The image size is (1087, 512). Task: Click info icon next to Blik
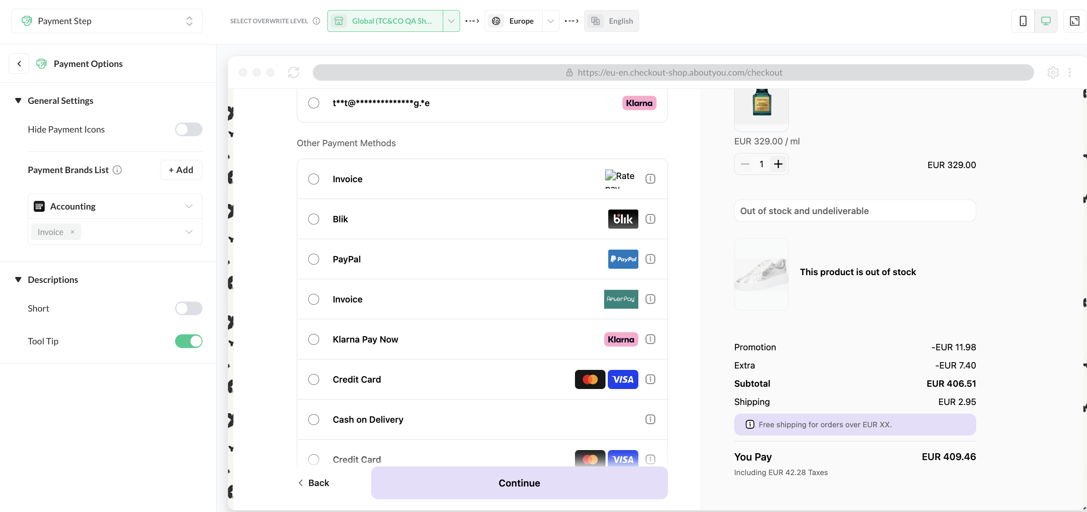651,219
